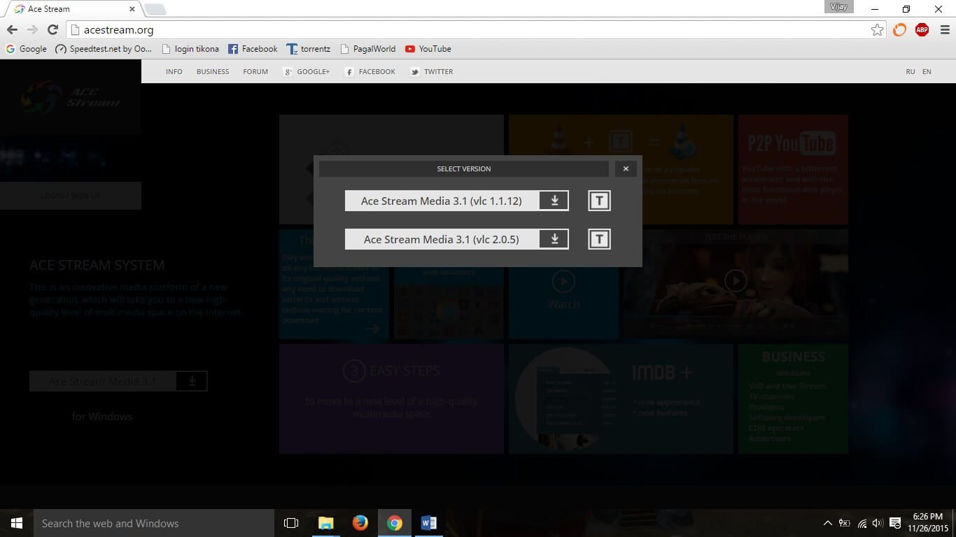Screen dimensions: 956x537
Task: Open the PagalWorld bookmark
Action: pos(368,49)
